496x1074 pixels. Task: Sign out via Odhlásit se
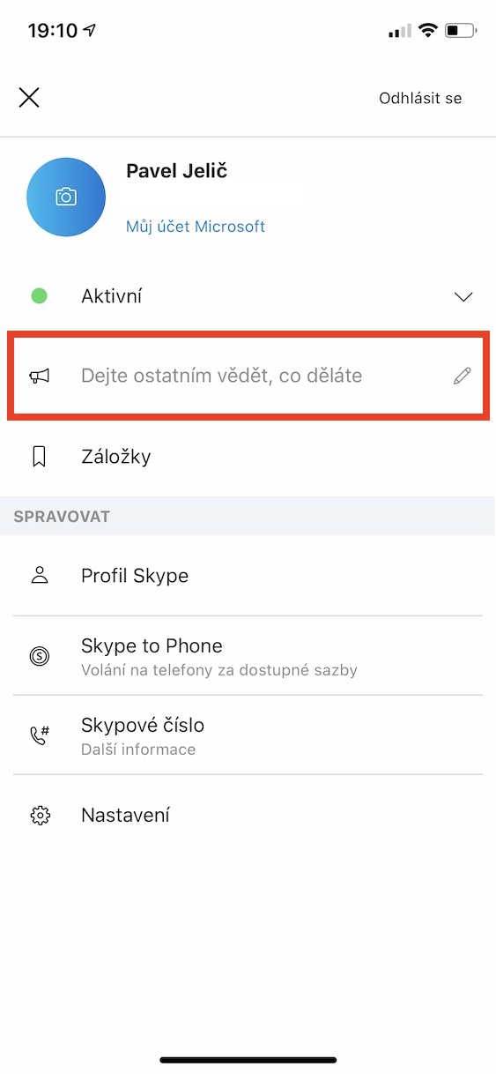(420, 98)
